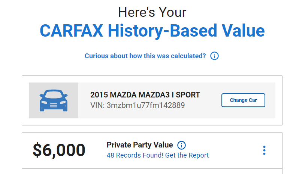
Task: Select the 2015 MAZDA MAZDA3 I SPORT title
Action: click(145, 95)
